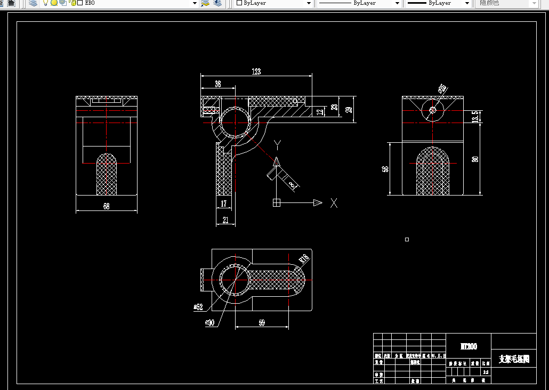Viewport: 549px width, 390px height.
Task: Select the 13.5 dimension text
Action: [x=475, y=117]
